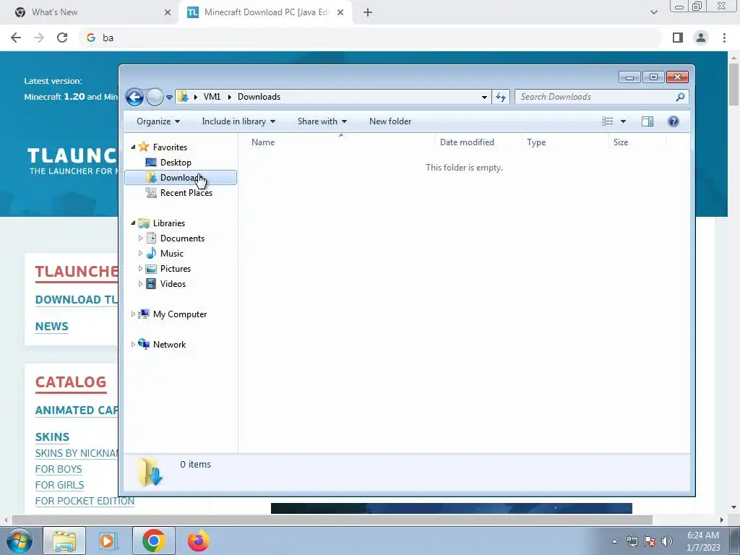740x555 pixels.
Task: Click Chrome back arrow
Action: 16,38
